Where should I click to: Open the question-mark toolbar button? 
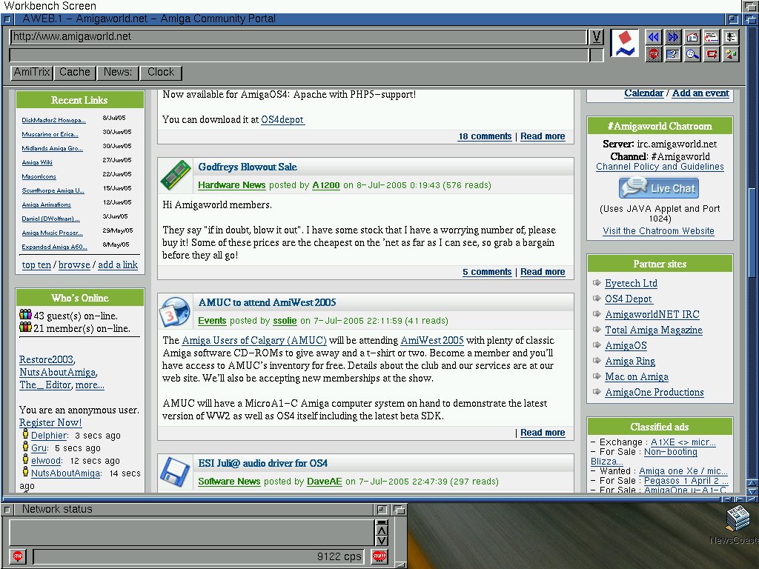[x=673, y=54]
